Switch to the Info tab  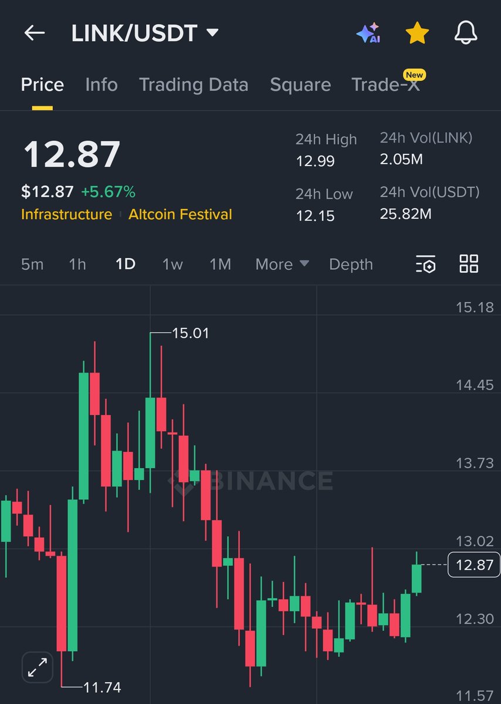[101, 84]
